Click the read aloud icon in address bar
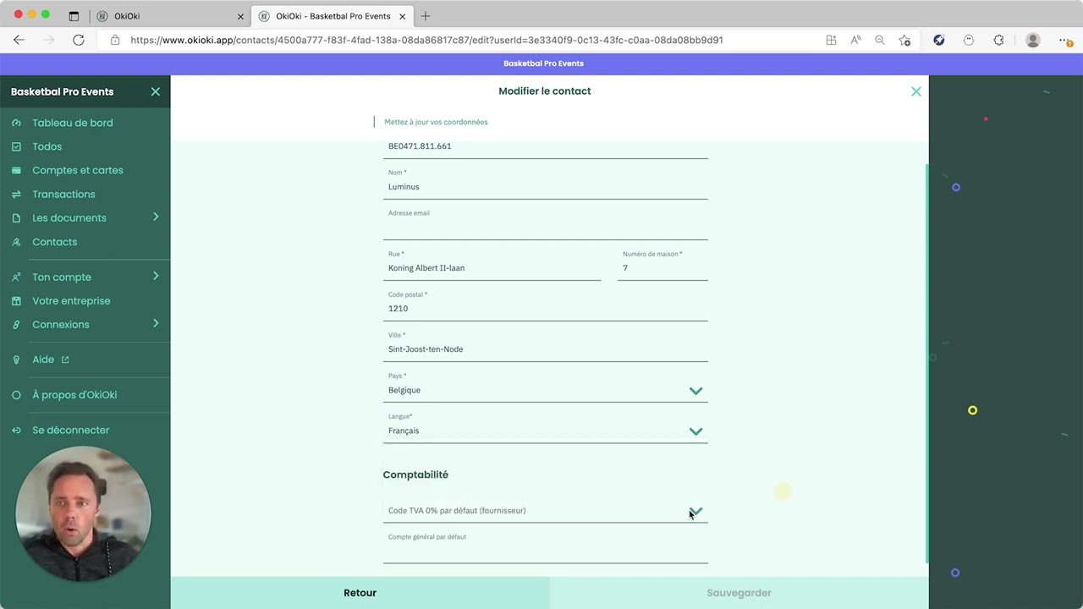This screenshot has width=1083, height=609. click(x=855, y=40)
